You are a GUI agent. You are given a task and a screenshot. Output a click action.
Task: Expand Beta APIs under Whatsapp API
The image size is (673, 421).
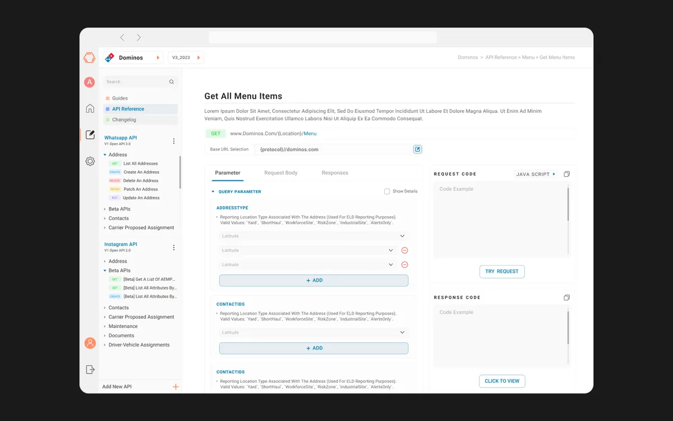click(119, 209)
